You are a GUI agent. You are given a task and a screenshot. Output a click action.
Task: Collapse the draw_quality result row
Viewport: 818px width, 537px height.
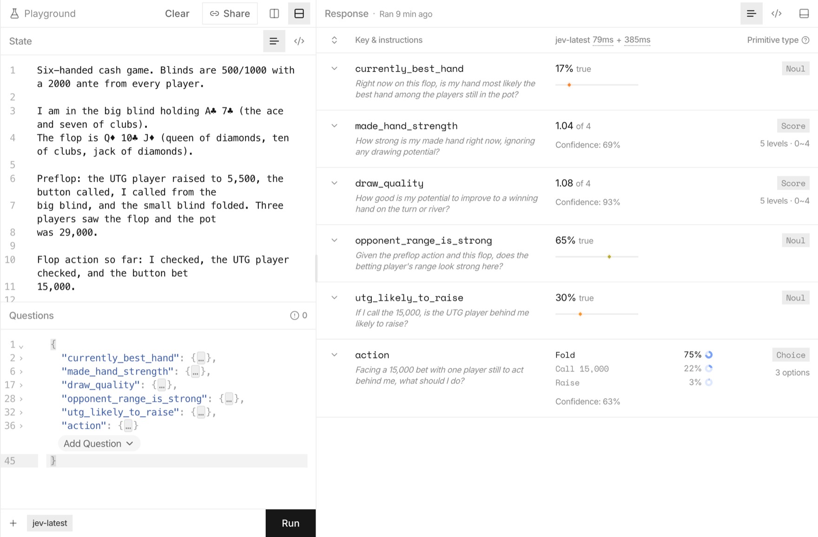[x=334, y=183]
